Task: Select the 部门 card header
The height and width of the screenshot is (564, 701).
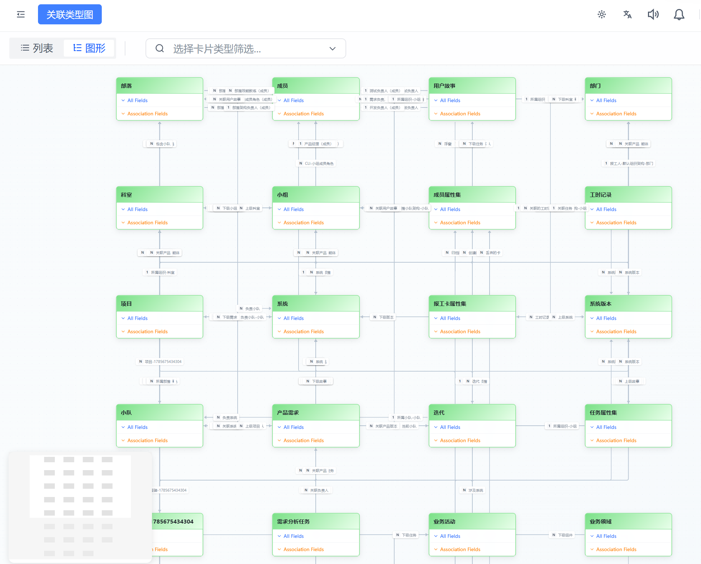Action: pyautogui.click(x=628, y=86)
